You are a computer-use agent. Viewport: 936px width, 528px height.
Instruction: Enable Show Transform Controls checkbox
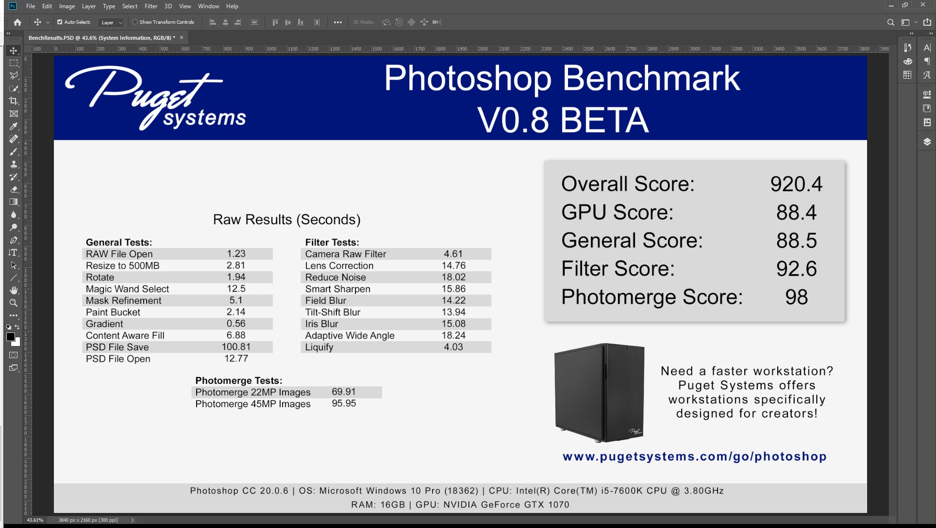[x=135, y=22]
